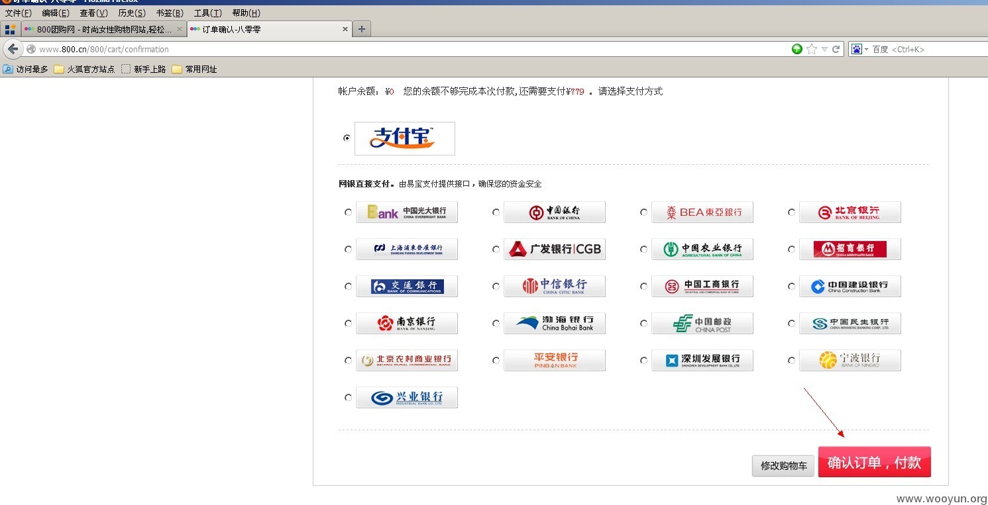Viewport: 988px width, 505px height.
Task: Open the 书签(B) menu
Action: coord(170,13)
